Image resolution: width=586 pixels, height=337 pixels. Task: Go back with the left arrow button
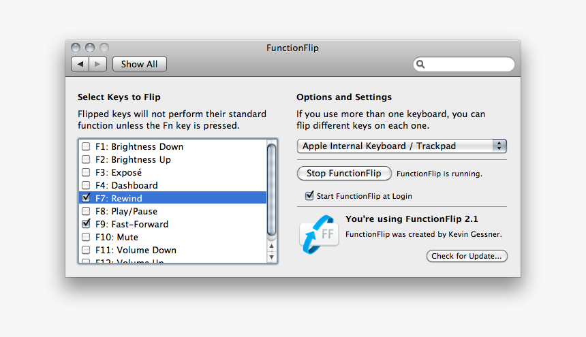[x=80, y=64]
